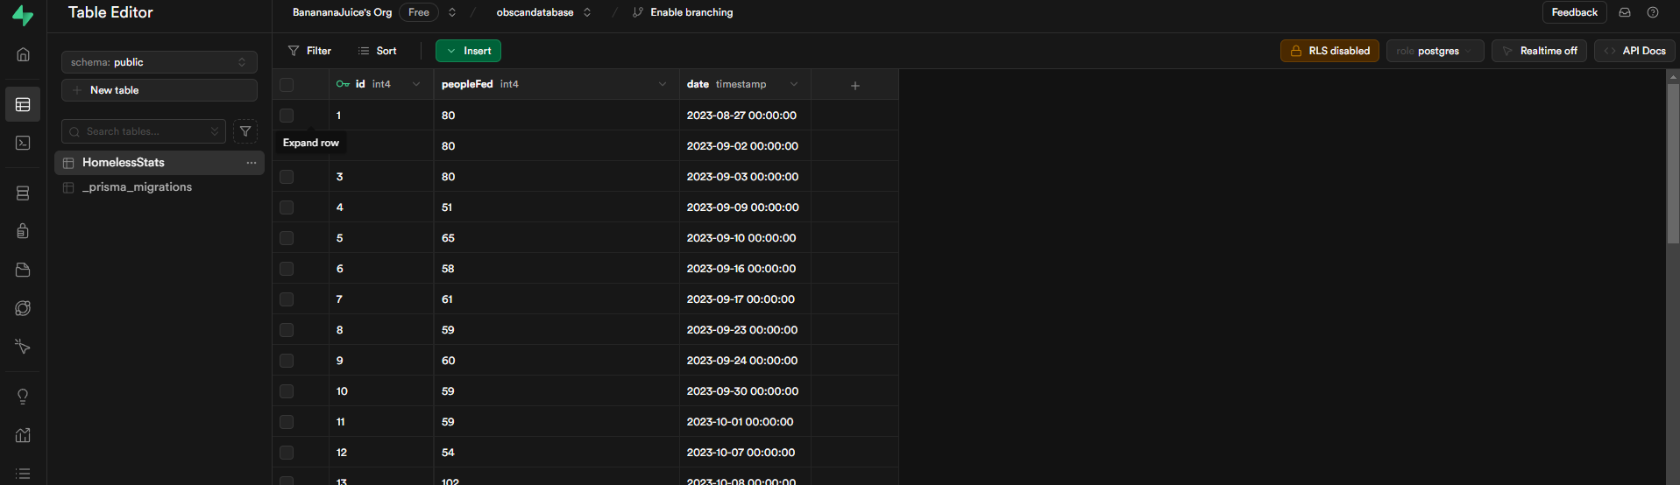
Task: Open HomelessStats table options ellipsis
Action: click(252, 163)
